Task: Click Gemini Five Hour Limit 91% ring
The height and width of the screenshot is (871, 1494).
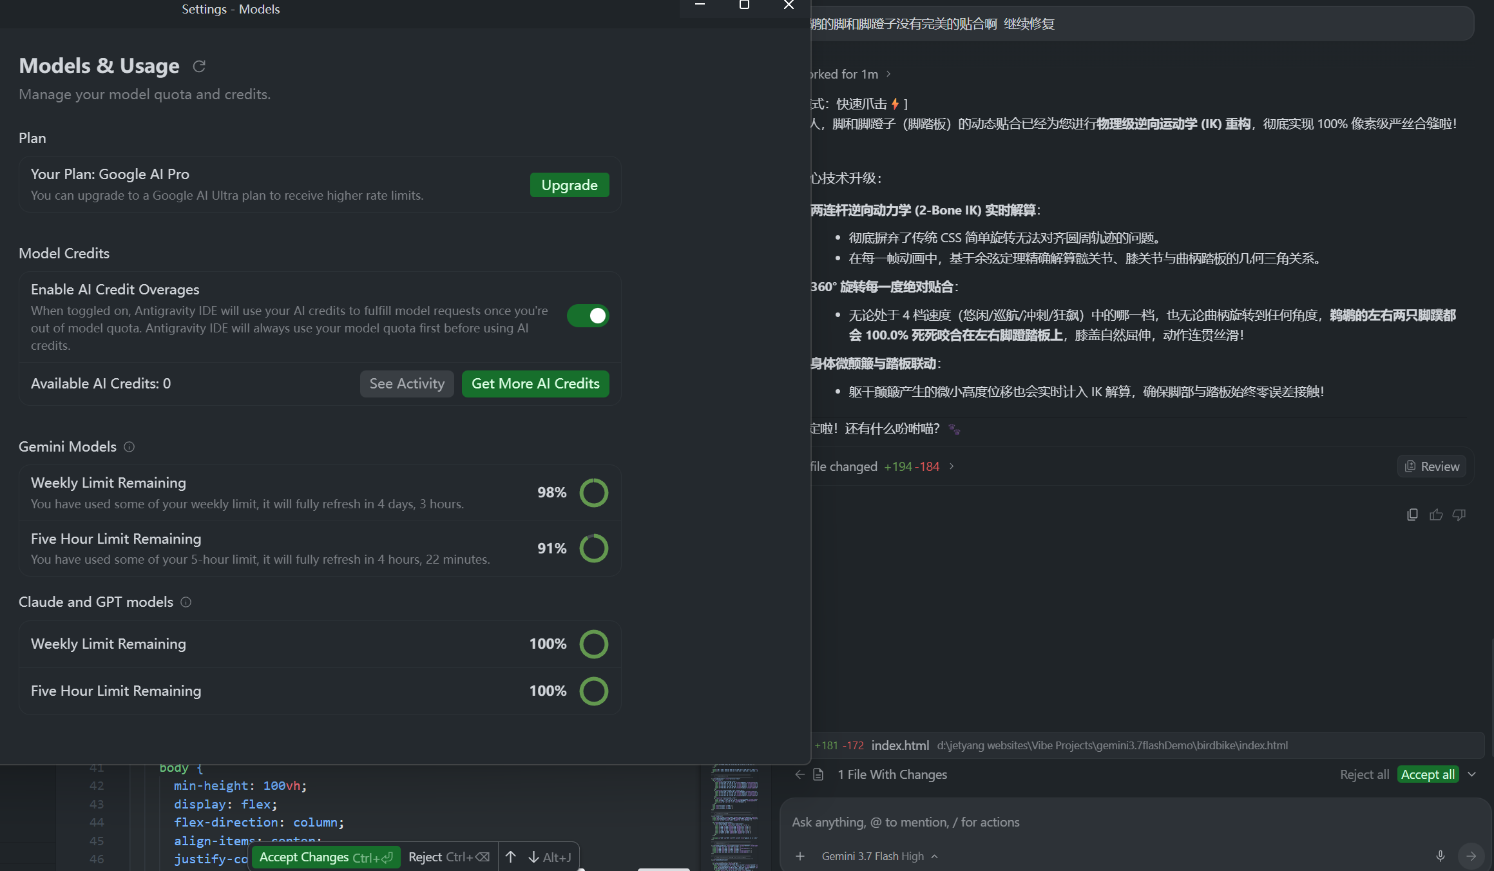Action: pos(593,548)
